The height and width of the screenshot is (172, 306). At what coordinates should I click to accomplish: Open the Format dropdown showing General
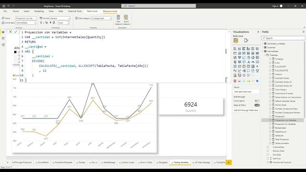coord(60,18)
